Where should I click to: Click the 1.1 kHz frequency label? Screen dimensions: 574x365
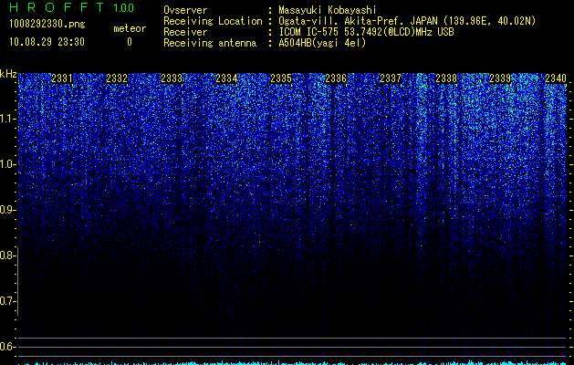pos(7,119)
